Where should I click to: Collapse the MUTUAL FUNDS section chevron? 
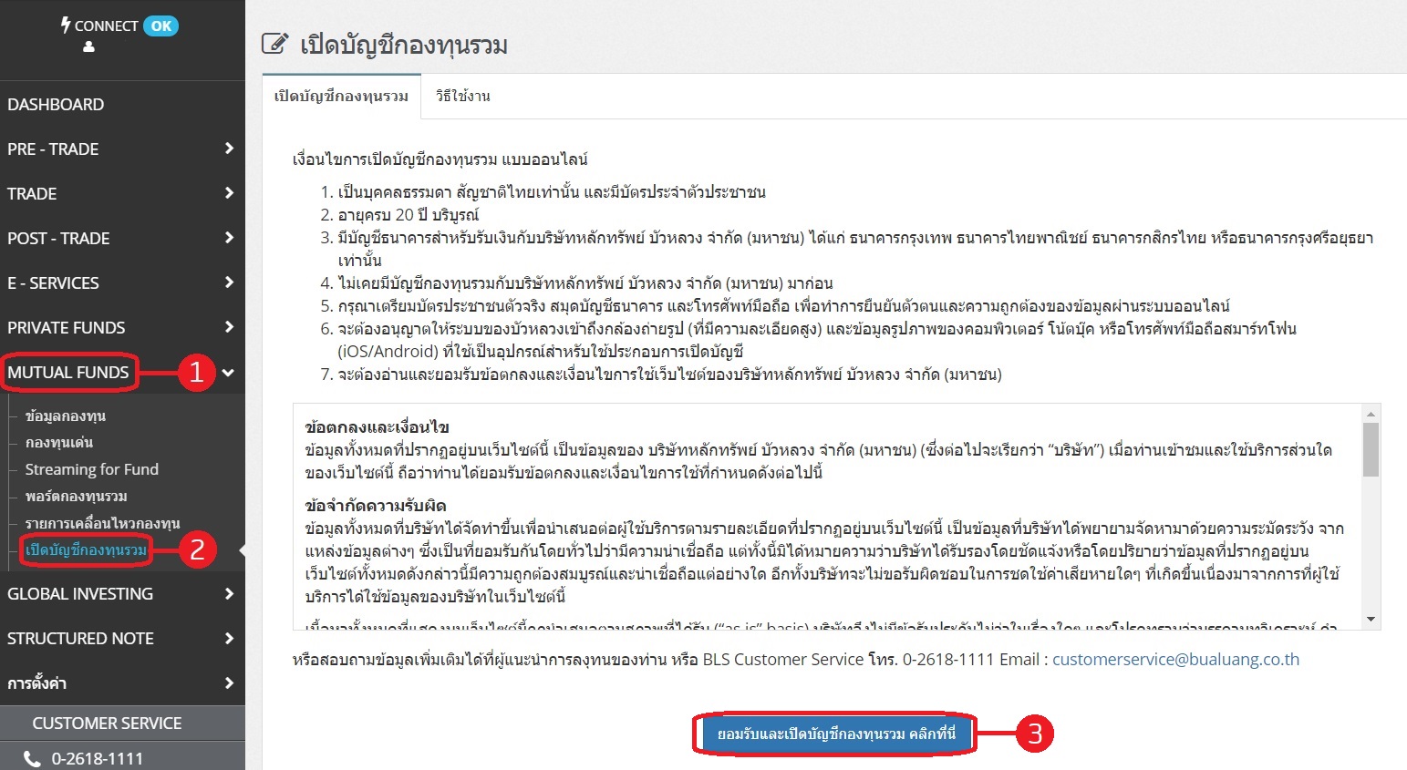point(228,373)
